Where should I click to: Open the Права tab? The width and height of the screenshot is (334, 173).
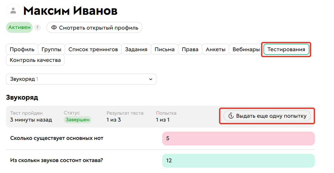(x=190, y=49)
